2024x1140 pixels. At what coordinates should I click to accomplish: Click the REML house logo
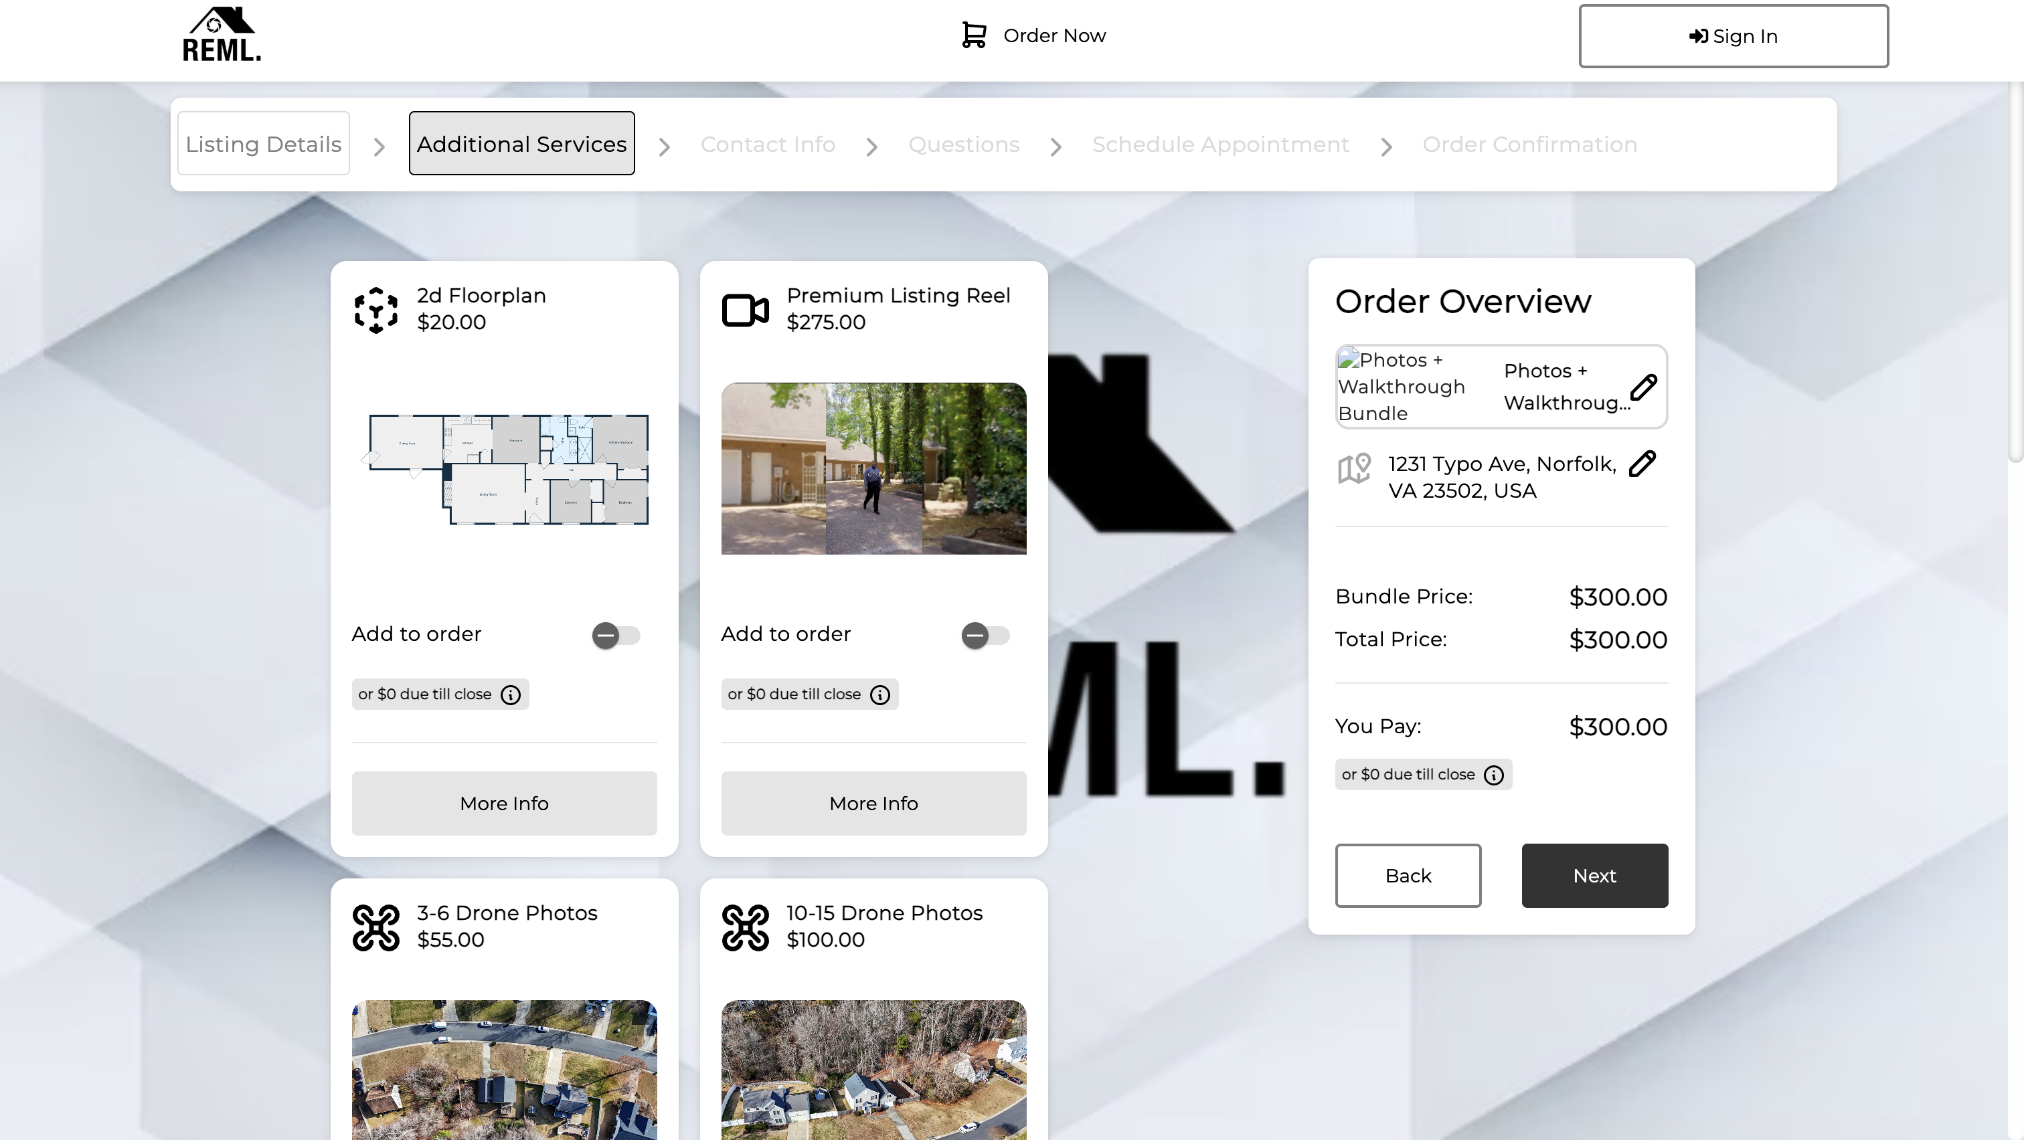[222, 35]
